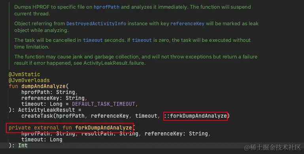Open the DestroyedActivityInfo doc link
This screenshot has width=304, height=154.
(96, 24)
